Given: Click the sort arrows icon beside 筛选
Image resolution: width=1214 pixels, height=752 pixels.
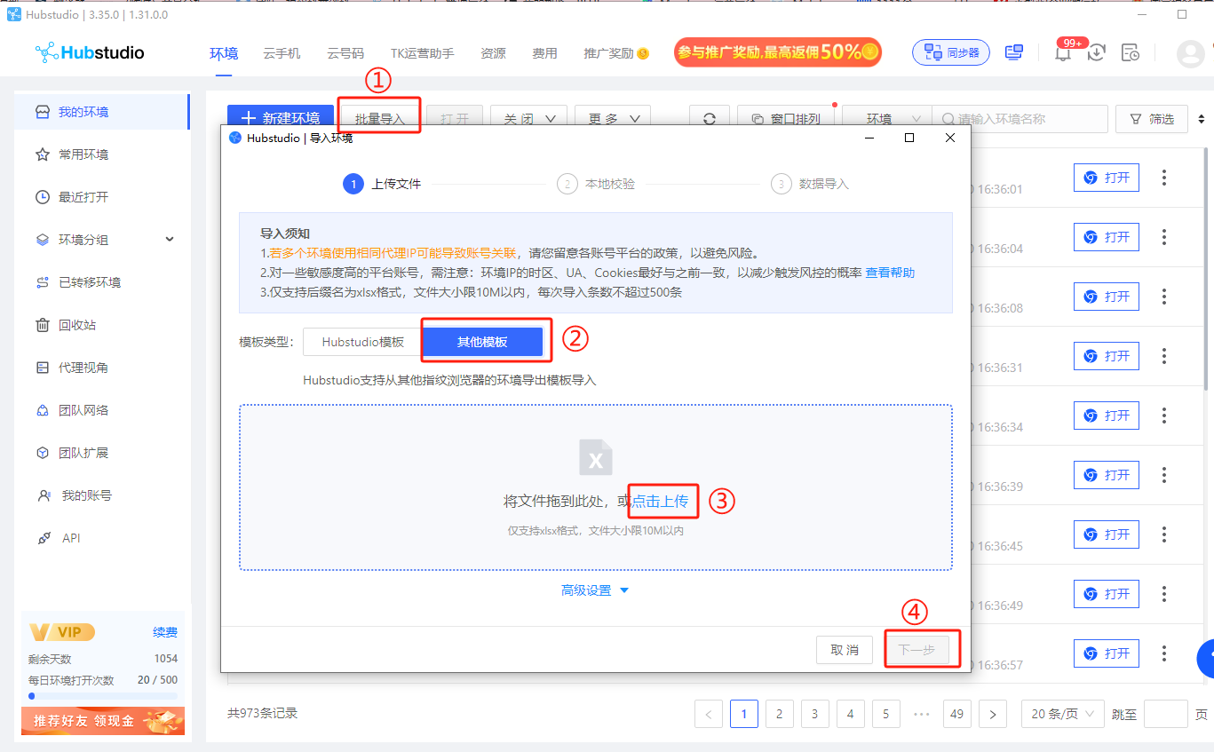Looking at the screenshot, I should coord(1202,119).
